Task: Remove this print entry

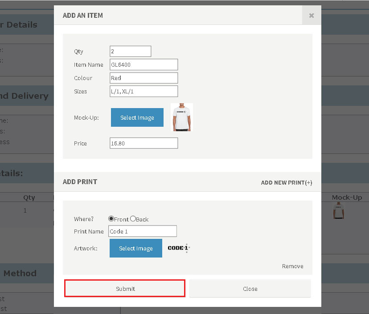Action: (292, 266)
